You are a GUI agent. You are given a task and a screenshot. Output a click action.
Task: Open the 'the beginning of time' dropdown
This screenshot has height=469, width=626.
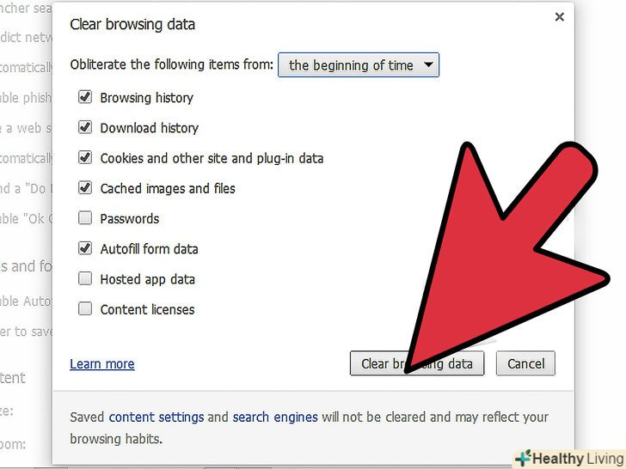pyautogui.click(x=358, y=65)
